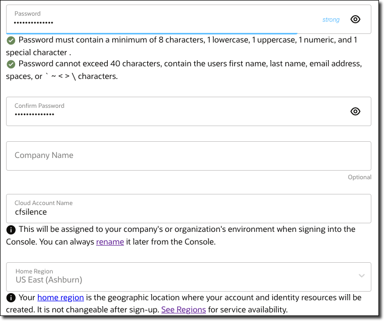This screenshot has height=321, width=384.
Task: Show the Password field's hidden text via eye icon
Action: coord(356,20)
